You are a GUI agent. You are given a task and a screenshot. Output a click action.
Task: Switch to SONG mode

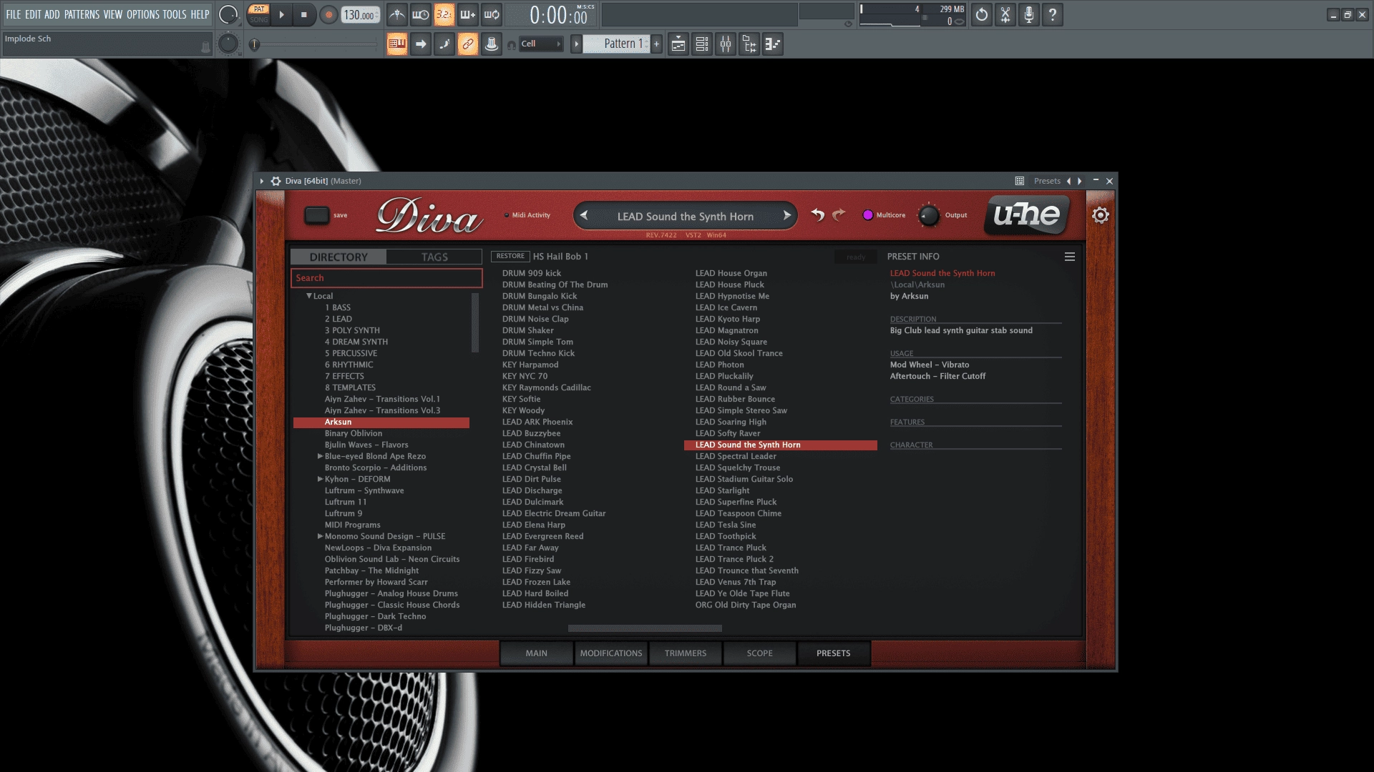point(259,20)
